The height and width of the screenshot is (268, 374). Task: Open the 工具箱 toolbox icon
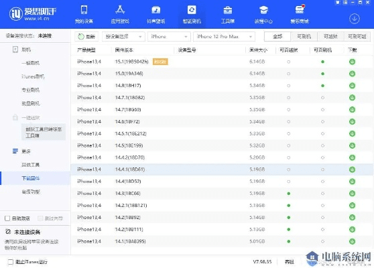227,10
